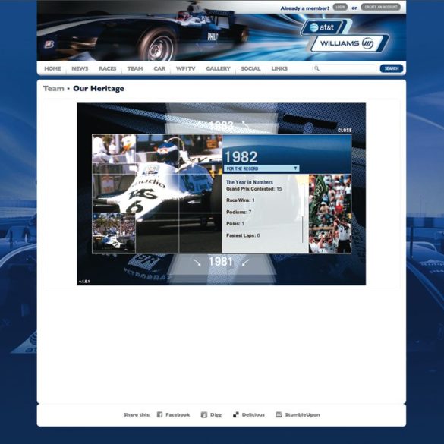This screenshot has height=444, width=444.
Task: Click the Digg share icon
Action: [204, 414]
